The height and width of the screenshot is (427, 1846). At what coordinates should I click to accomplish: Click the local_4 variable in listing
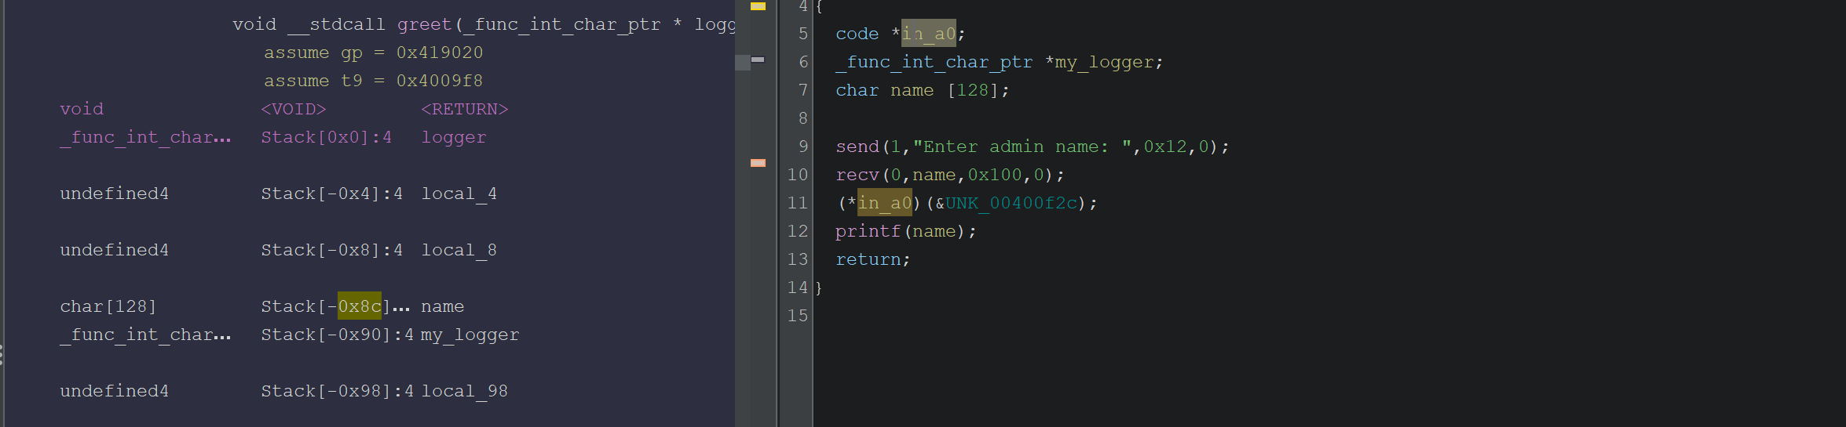point(459,194)
